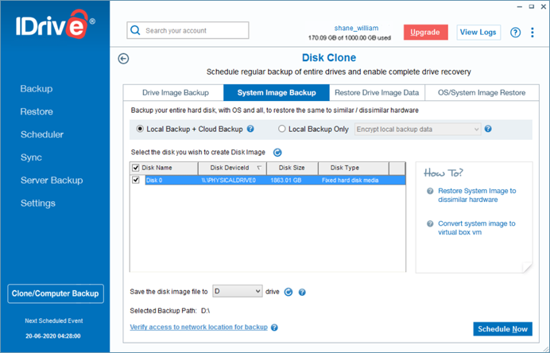Click storage usage text 170.09 GB of 1000.00 GB
550x353 pixels.
pos(350,38)
